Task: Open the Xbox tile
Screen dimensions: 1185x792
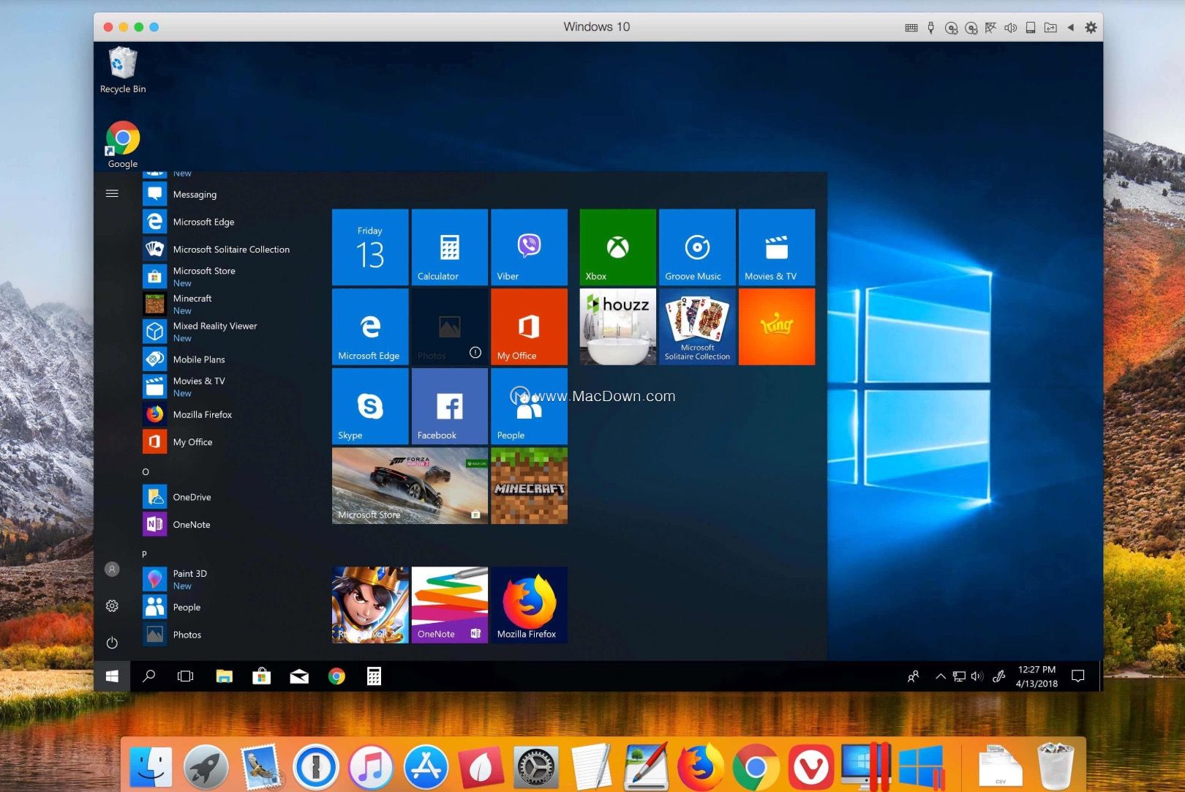Action: point(617,247)
